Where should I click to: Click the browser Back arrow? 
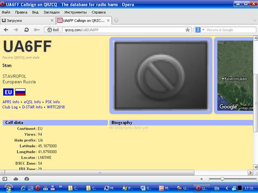click(6, 30)
